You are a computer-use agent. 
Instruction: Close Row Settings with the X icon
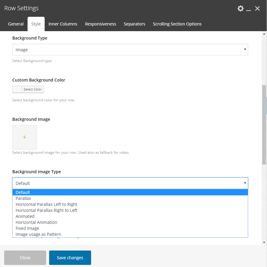click(x=257, y=8)
